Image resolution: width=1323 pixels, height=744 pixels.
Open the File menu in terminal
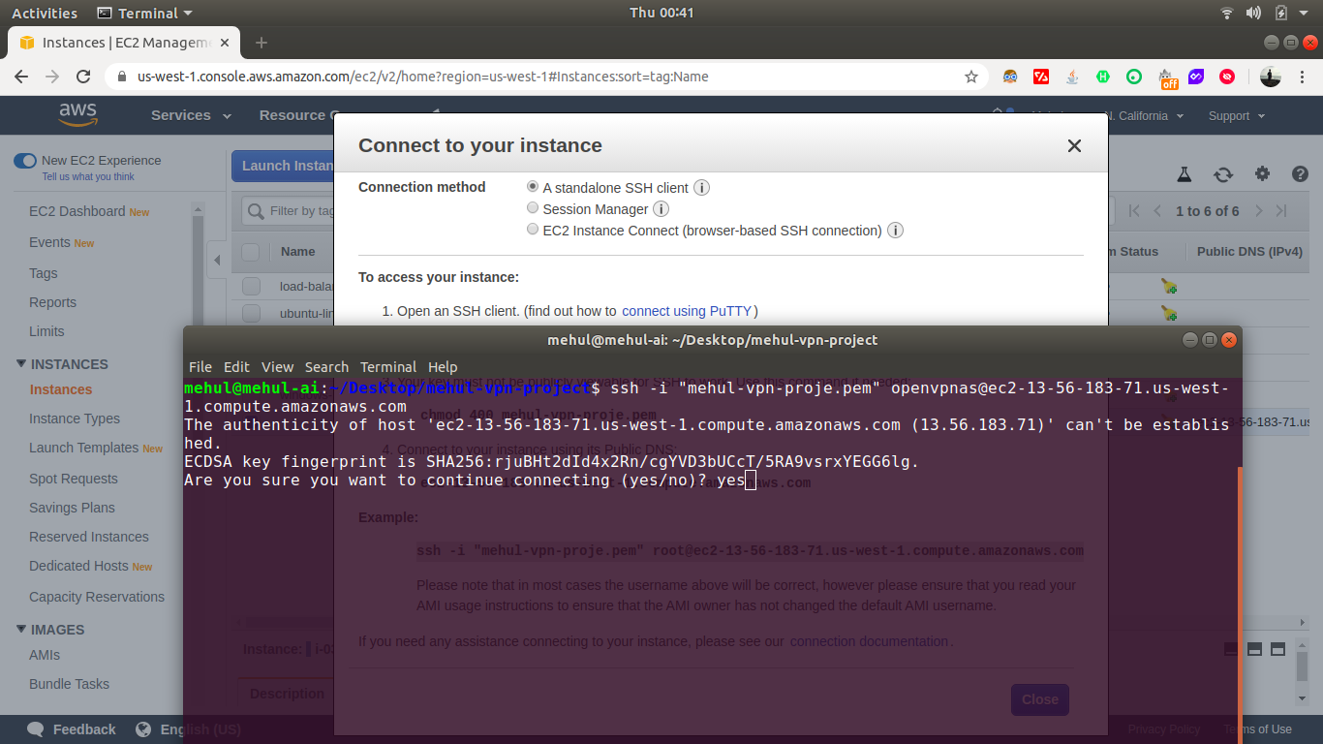coord(200,367)
